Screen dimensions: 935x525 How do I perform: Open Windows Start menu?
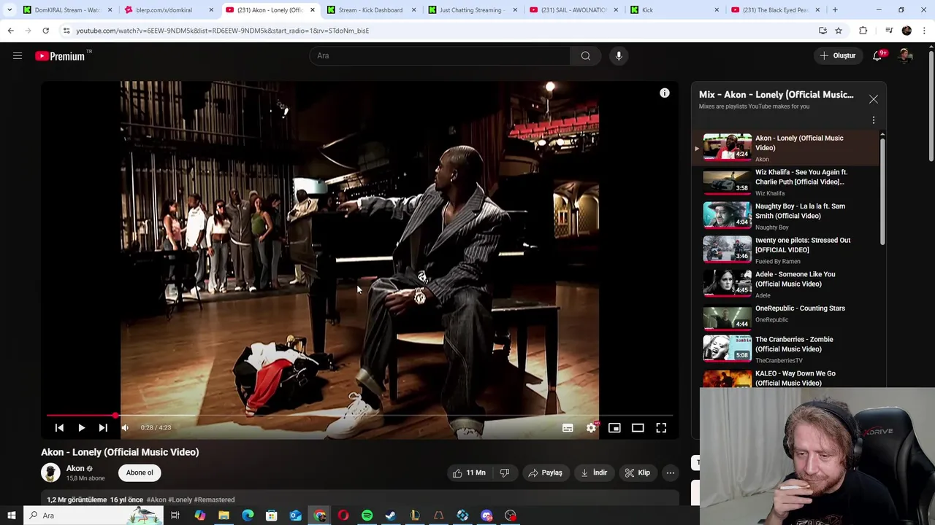click(11, 516)
